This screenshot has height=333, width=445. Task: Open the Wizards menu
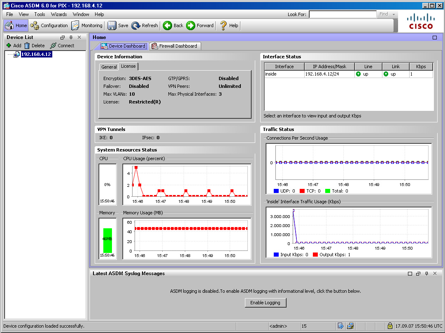[59, 14]
